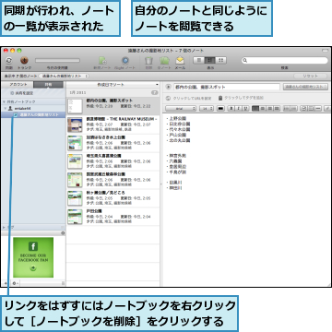Viewport: 332px width, 332px height.
Task: Toggle italic formatting (I)
Action: coord(239,108)
